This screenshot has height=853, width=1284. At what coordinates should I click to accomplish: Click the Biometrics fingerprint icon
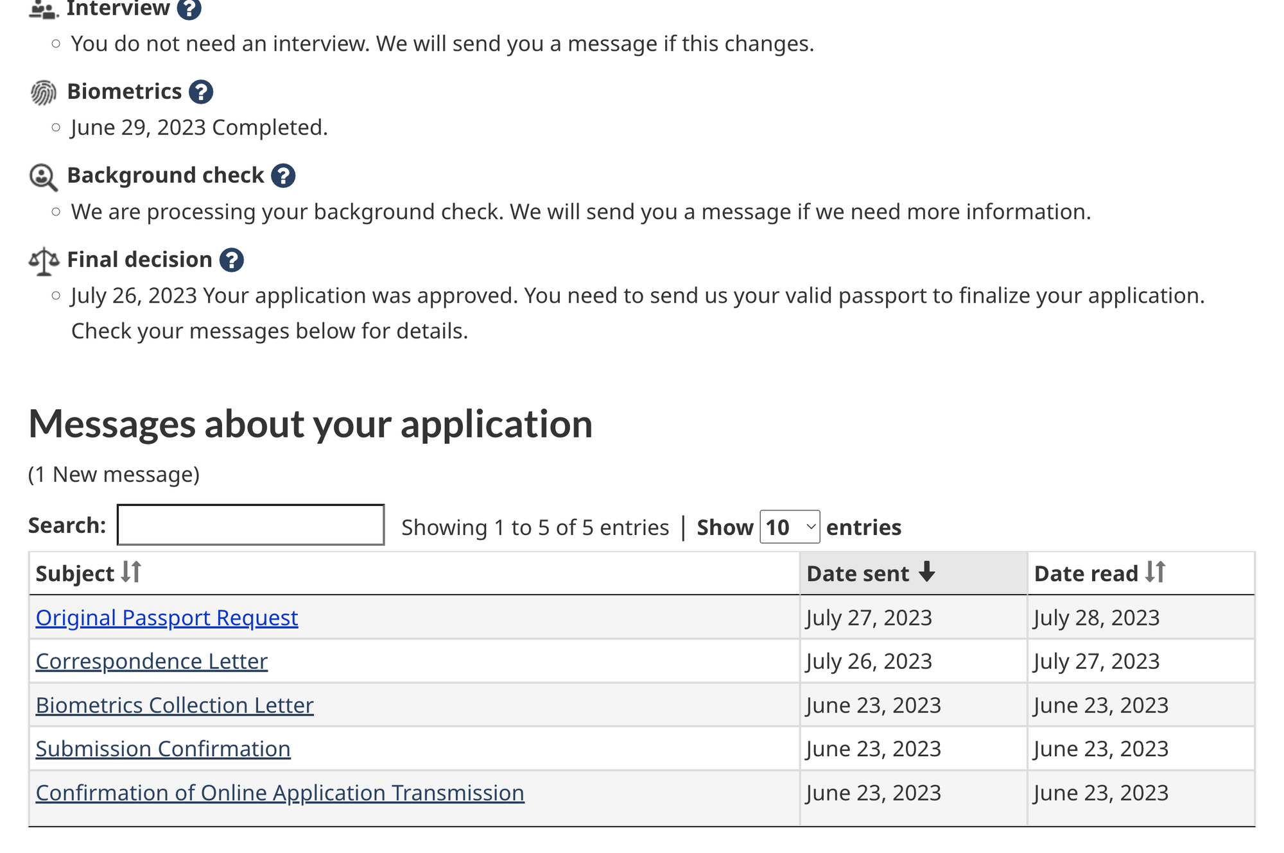(44, 92)
